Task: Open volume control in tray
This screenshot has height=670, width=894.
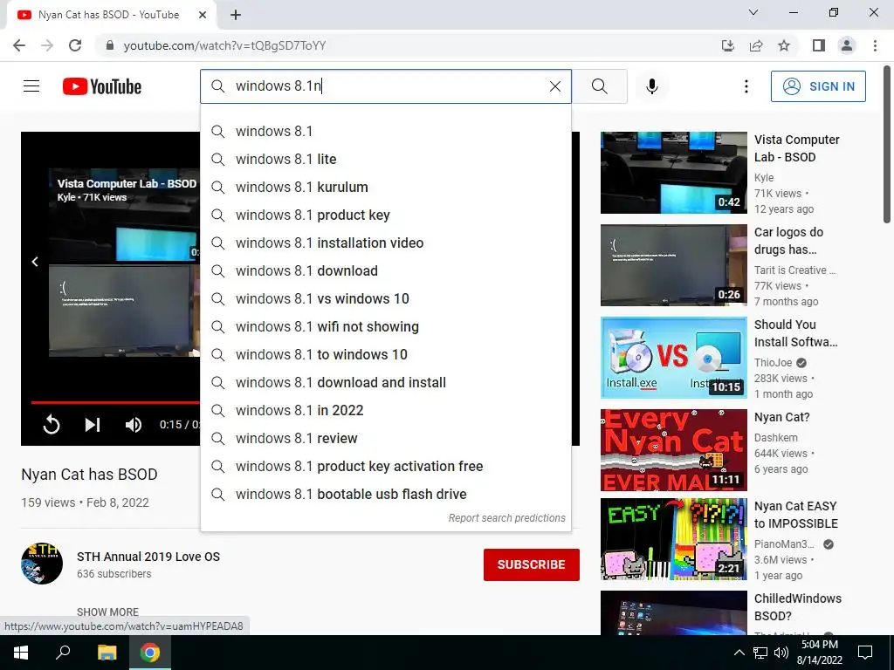Action: coord(781,653)
